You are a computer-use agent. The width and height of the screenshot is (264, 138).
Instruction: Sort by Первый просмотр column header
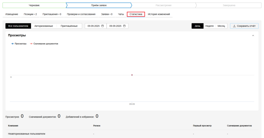(x=202, y=126)
